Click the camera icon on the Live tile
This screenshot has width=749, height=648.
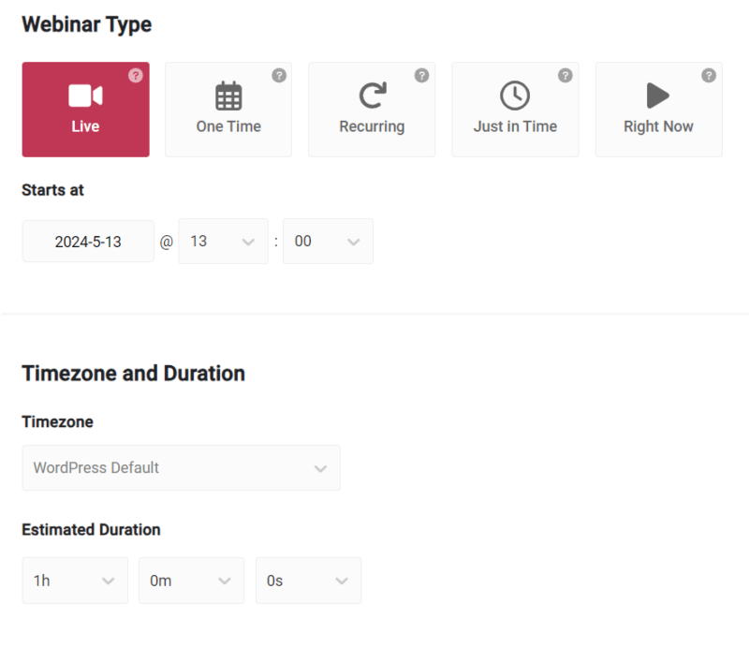coord(85,94)
